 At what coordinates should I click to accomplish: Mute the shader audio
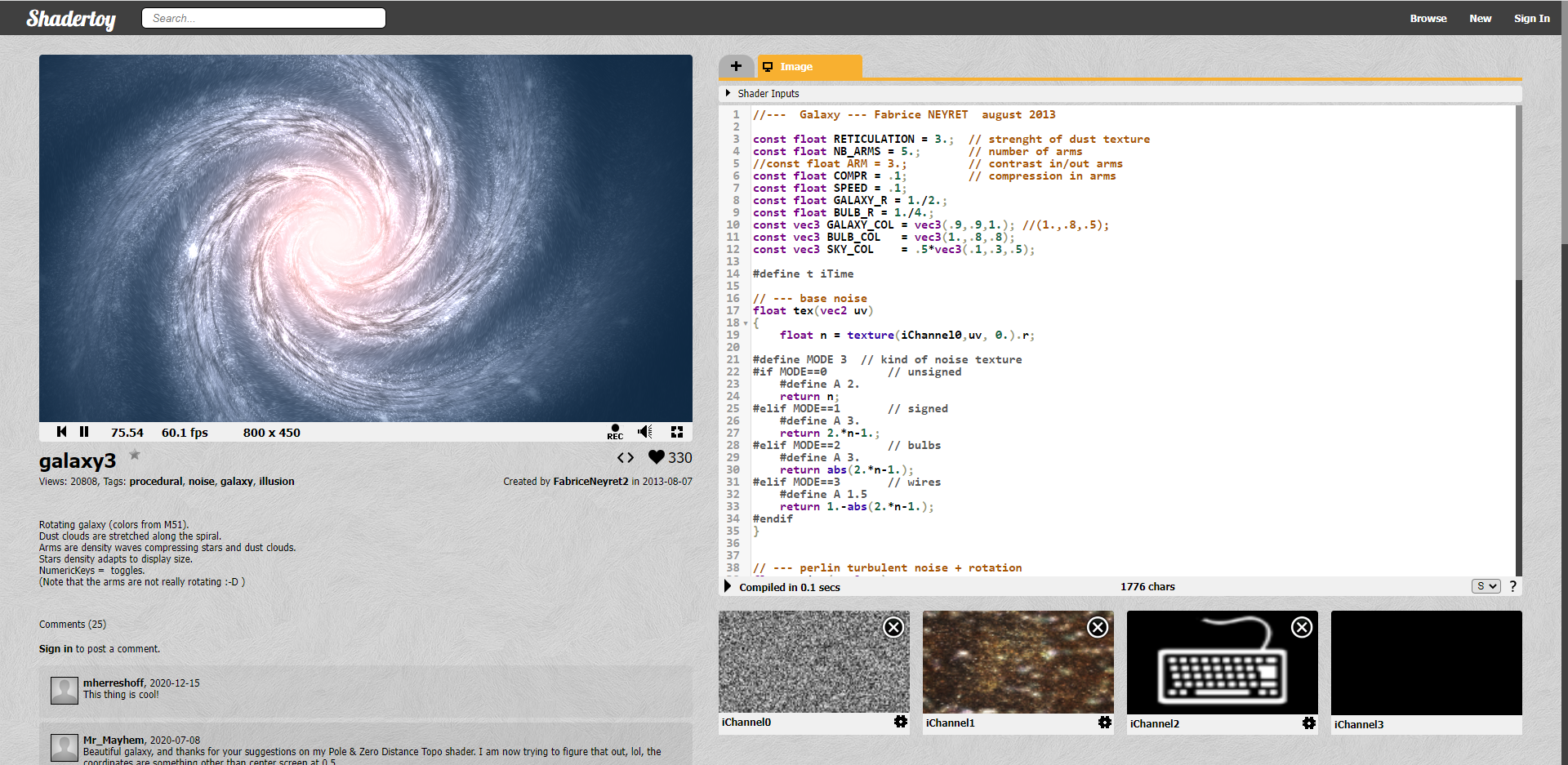[645, 431]
